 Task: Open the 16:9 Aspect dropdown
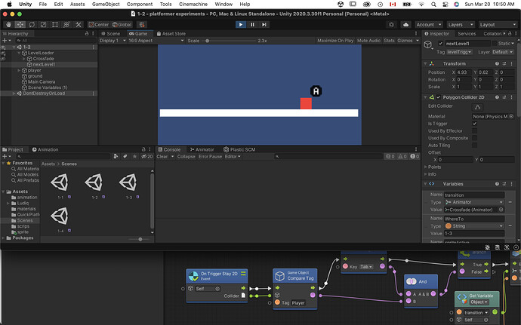coord(156,41)
